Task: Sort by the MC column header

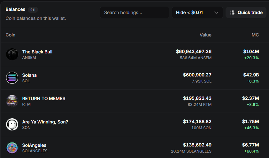Action: pyautogui.click(x=255, y=35)
